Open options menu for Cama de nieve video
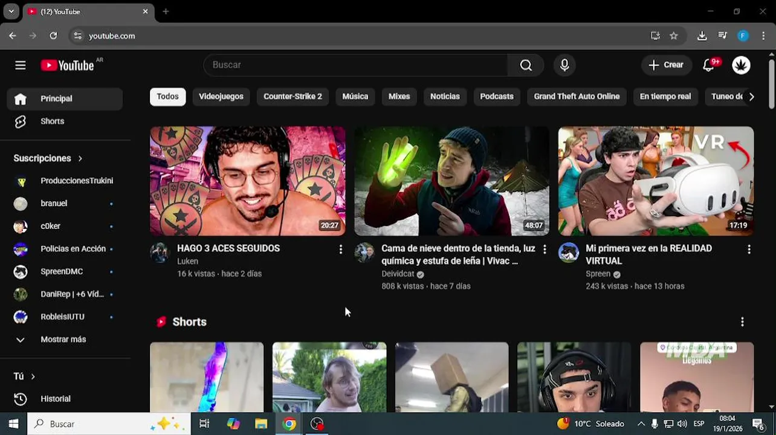 pyautogui.click(x=545, y=249)
